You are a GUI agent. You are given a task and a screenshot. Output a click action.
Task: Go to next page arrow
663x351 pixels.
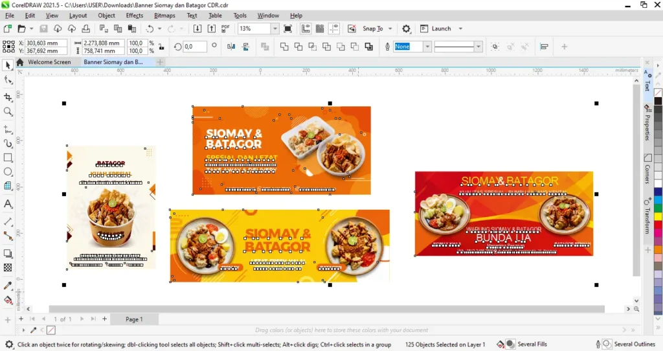82,319
